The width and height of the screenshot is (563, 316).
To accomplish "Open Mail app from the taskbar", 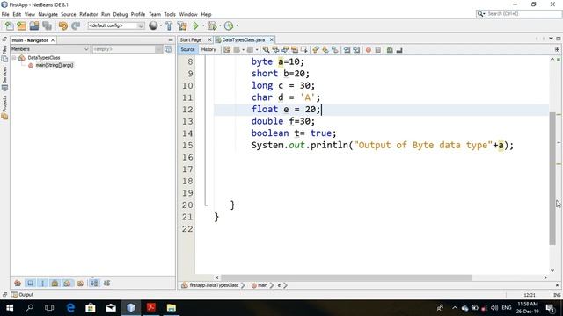I will [111, 308].
